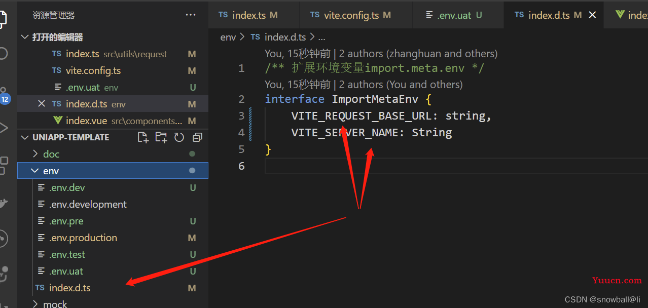Click the 资源管理器 panel title

(53, 16)
